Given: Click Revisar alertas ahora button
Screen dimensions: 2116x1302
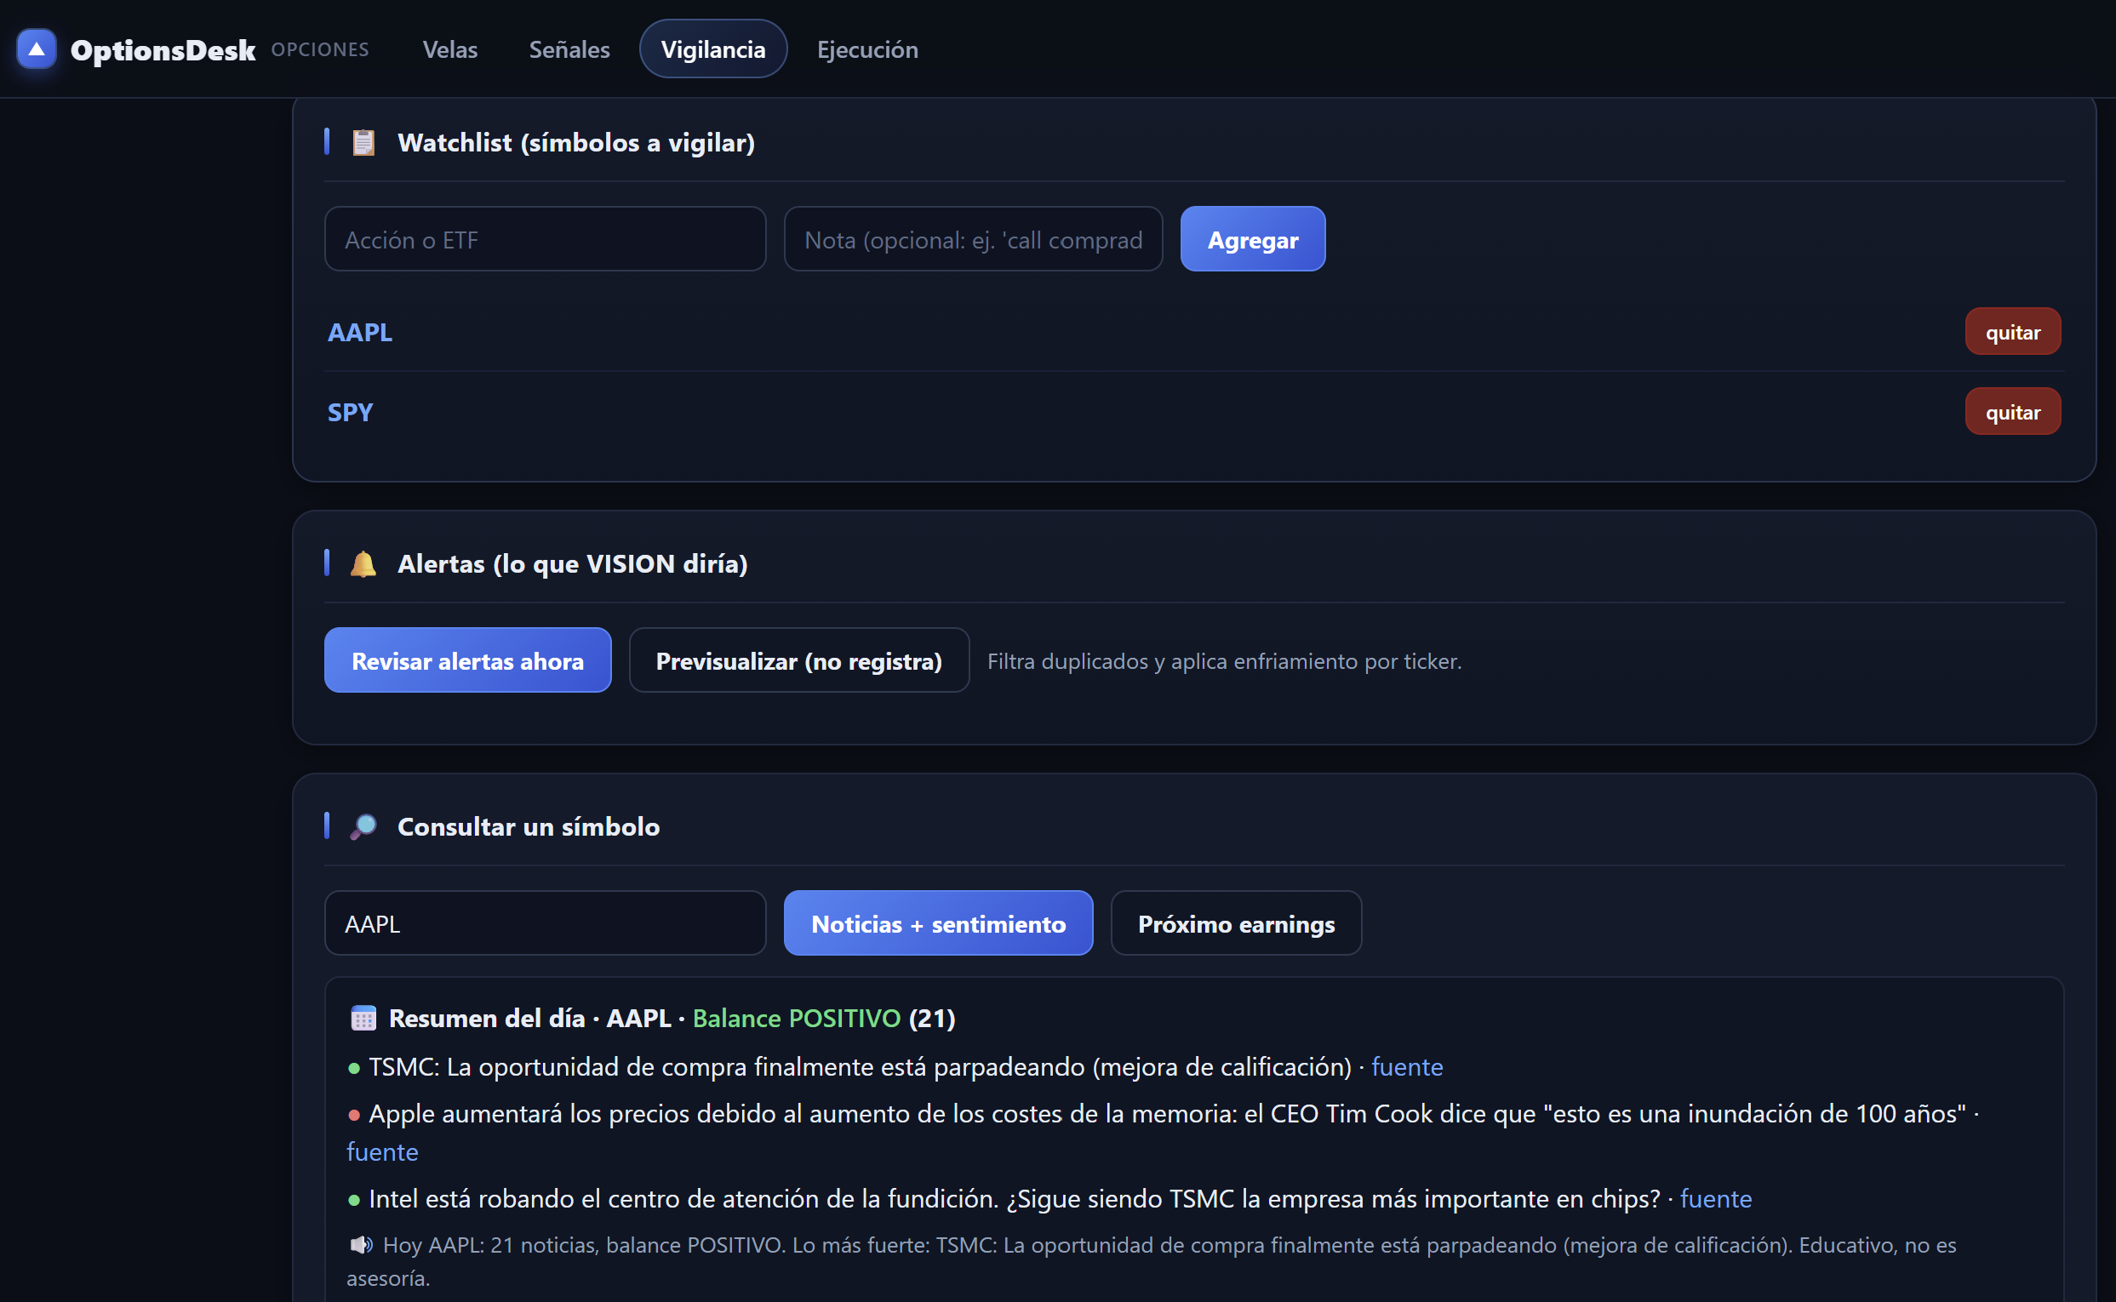Looking at the screenshot, I should [467, 660].
